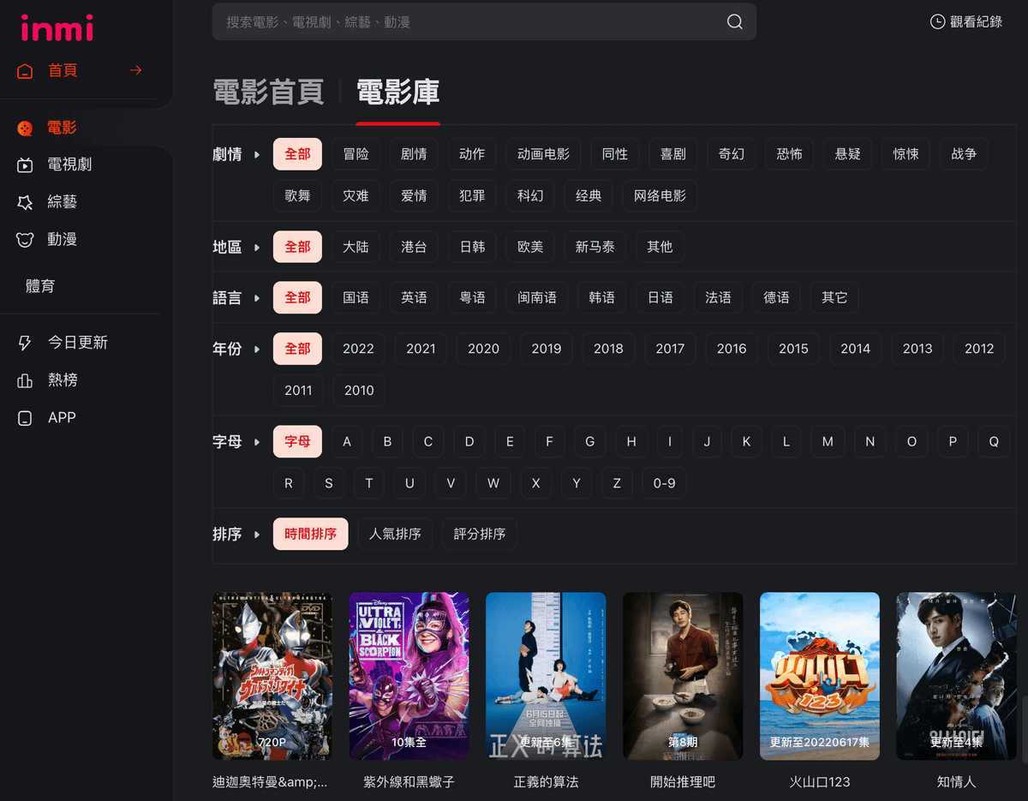Click the arrow next to 首頁
This screenshot has height=801, width=1028.
coord(135,70)
